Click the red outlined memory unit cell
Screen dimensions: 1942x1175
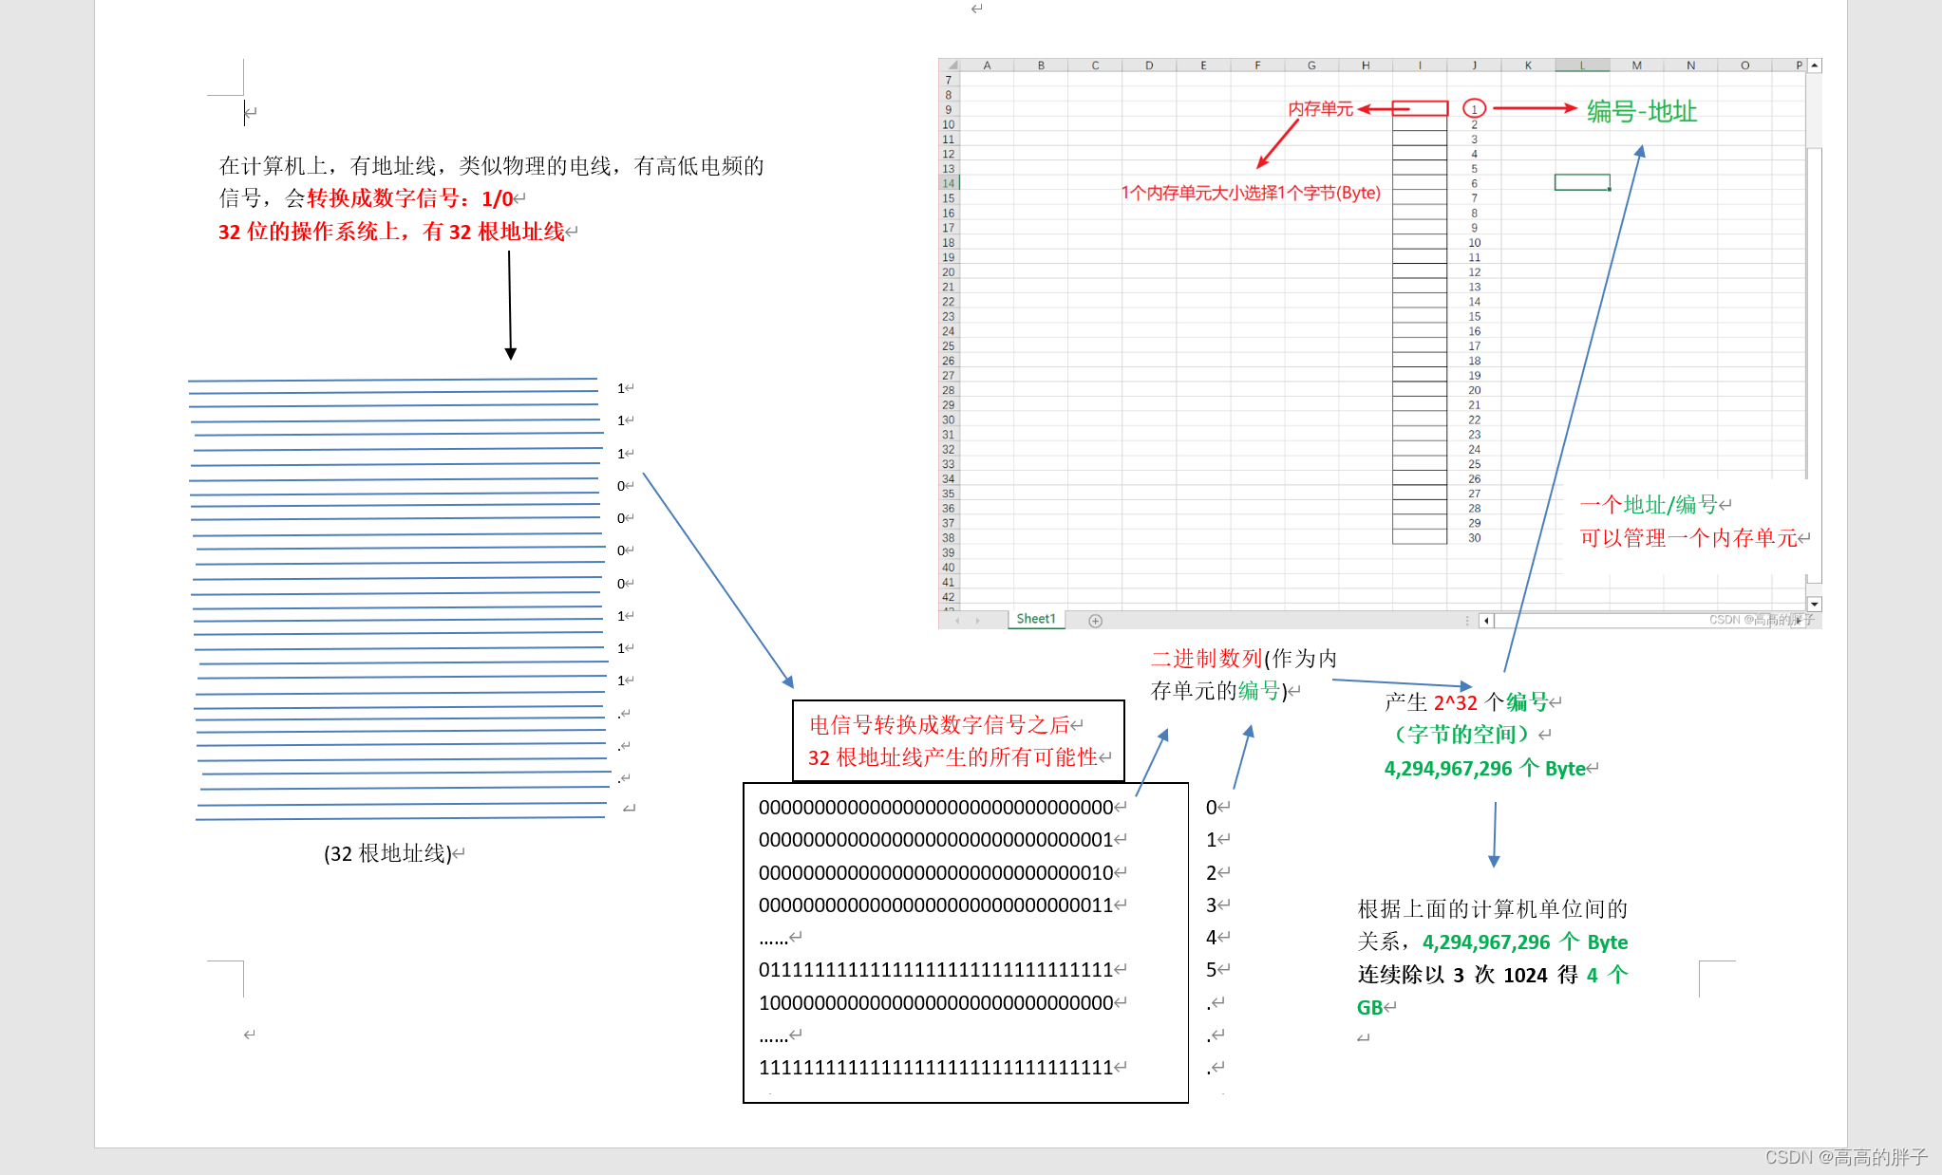coord(1420,109)
